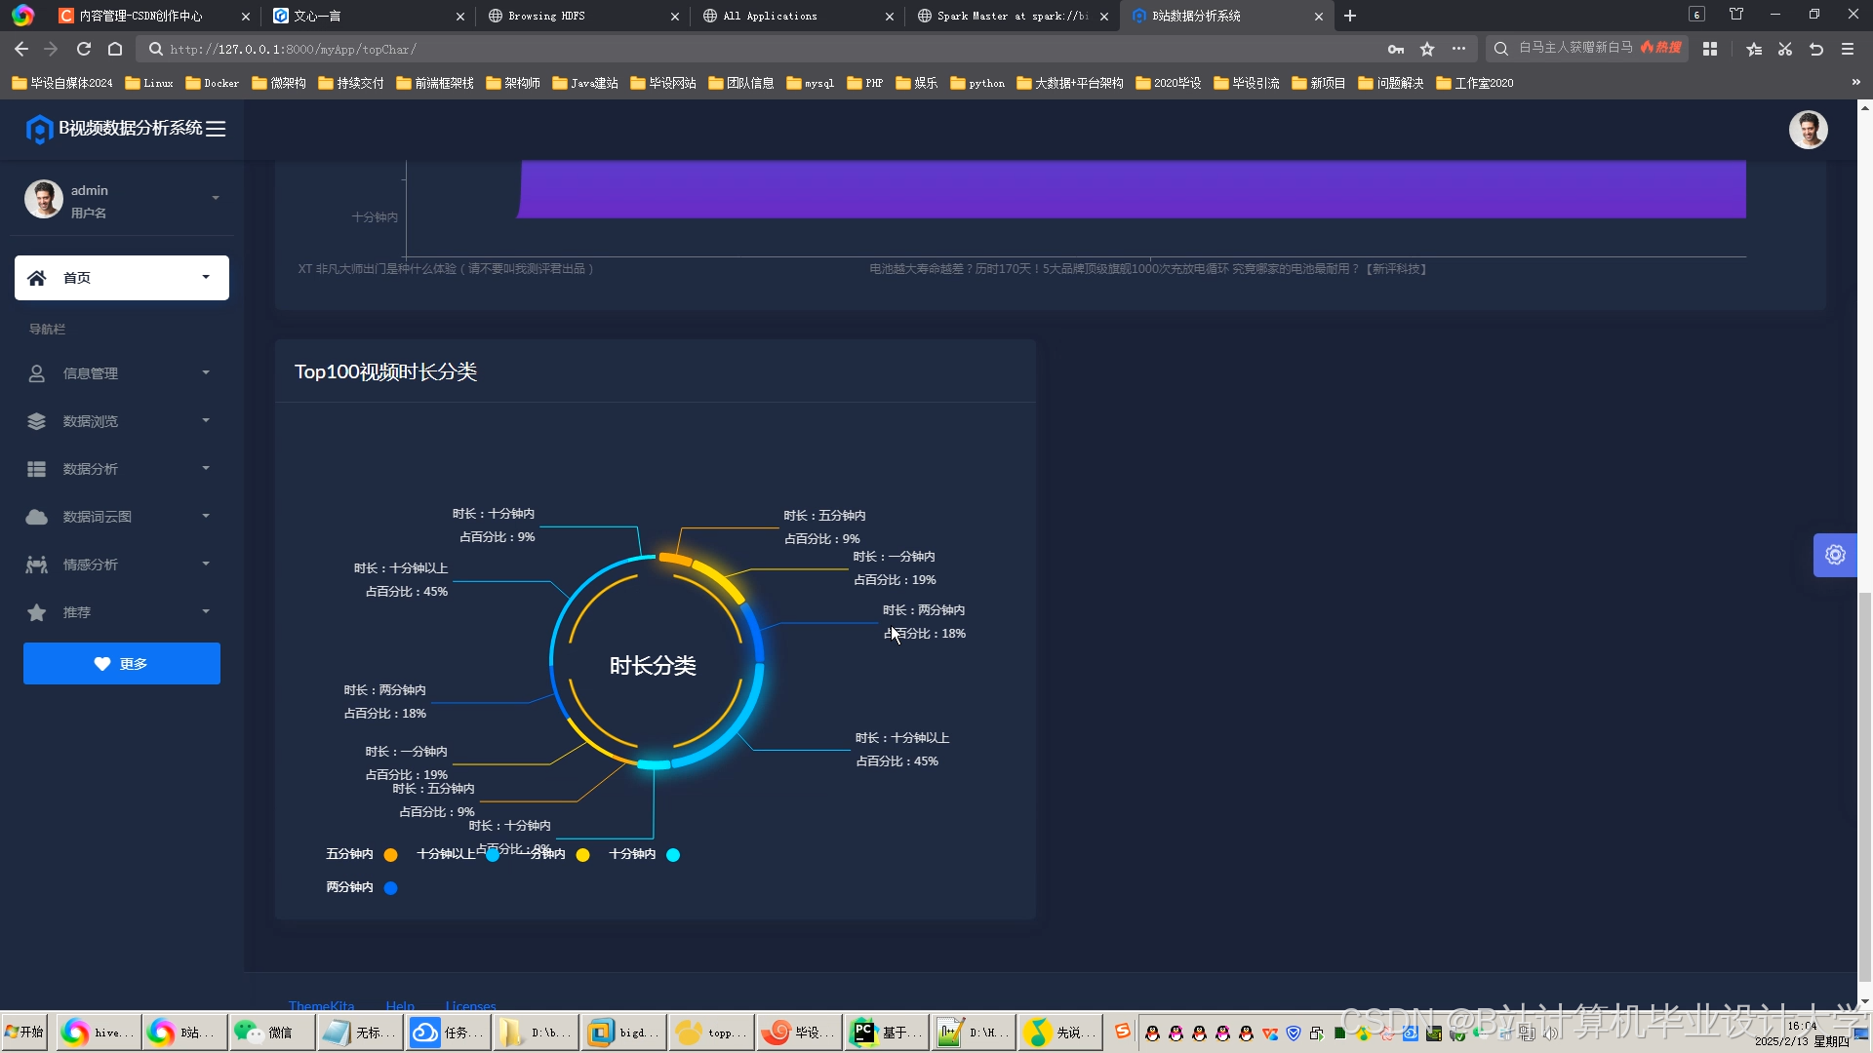
Task: Click the 信息管理 person icon
Action: tap(37, 373)
